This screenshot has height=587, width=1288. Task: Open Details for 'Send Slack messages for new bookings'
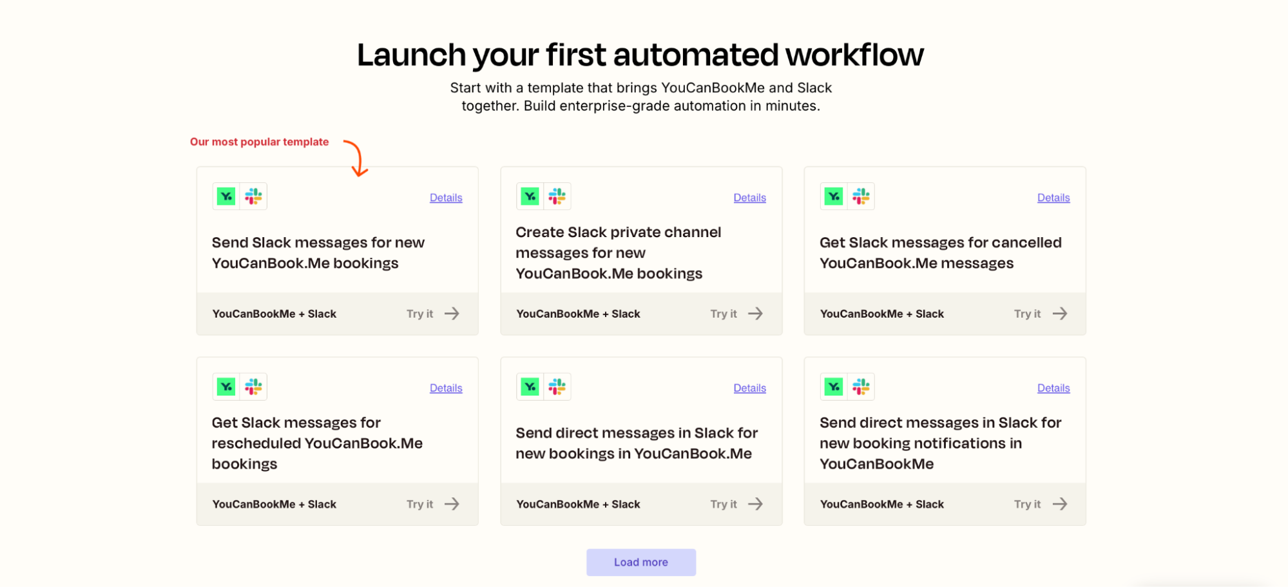pos(446,197)
